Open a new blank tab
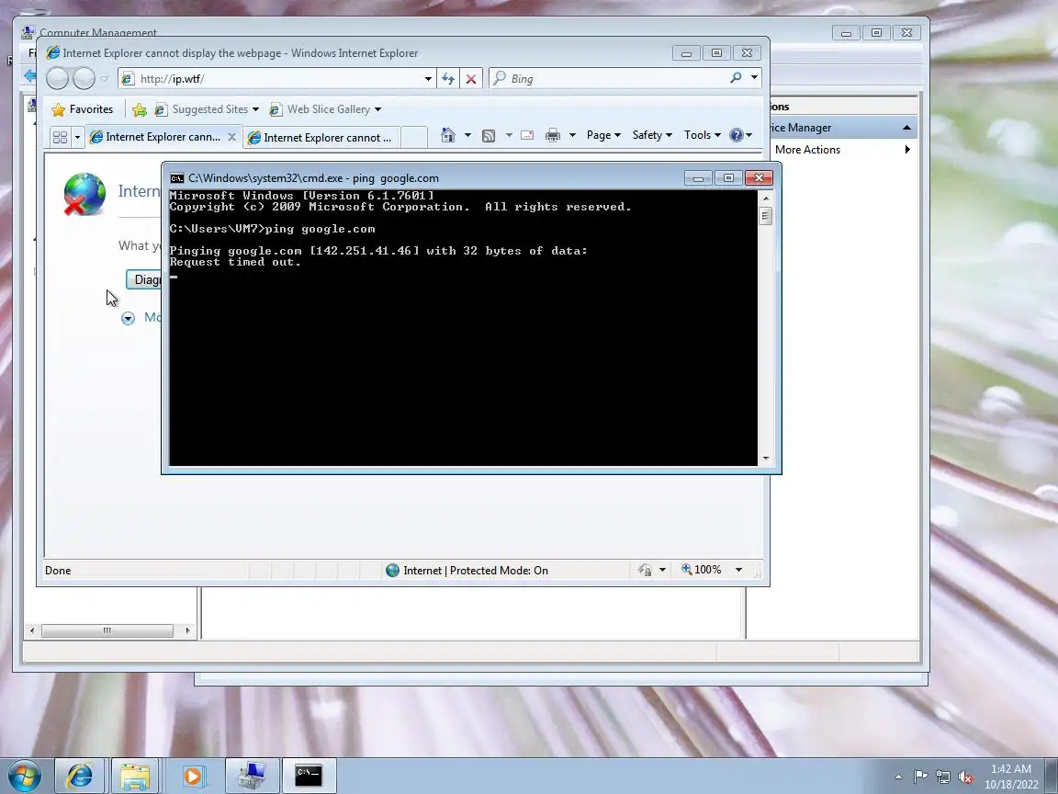Image resolution: width=1058 pixels, height=794 pixels. click(413, 138)
